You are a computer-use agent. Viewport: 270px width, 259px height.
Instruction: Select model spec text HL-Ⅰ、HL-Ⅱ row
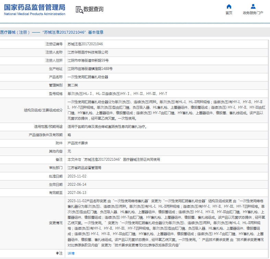[x=117, y=94]
